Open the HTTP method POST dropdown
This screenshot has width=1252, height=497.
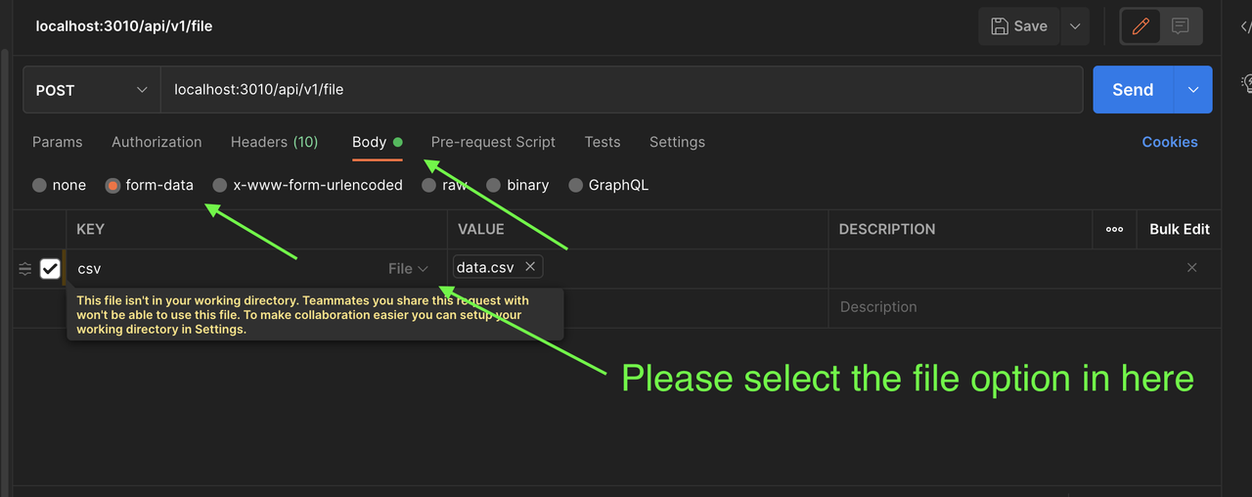pyautogui.click(x=91, y=90)
